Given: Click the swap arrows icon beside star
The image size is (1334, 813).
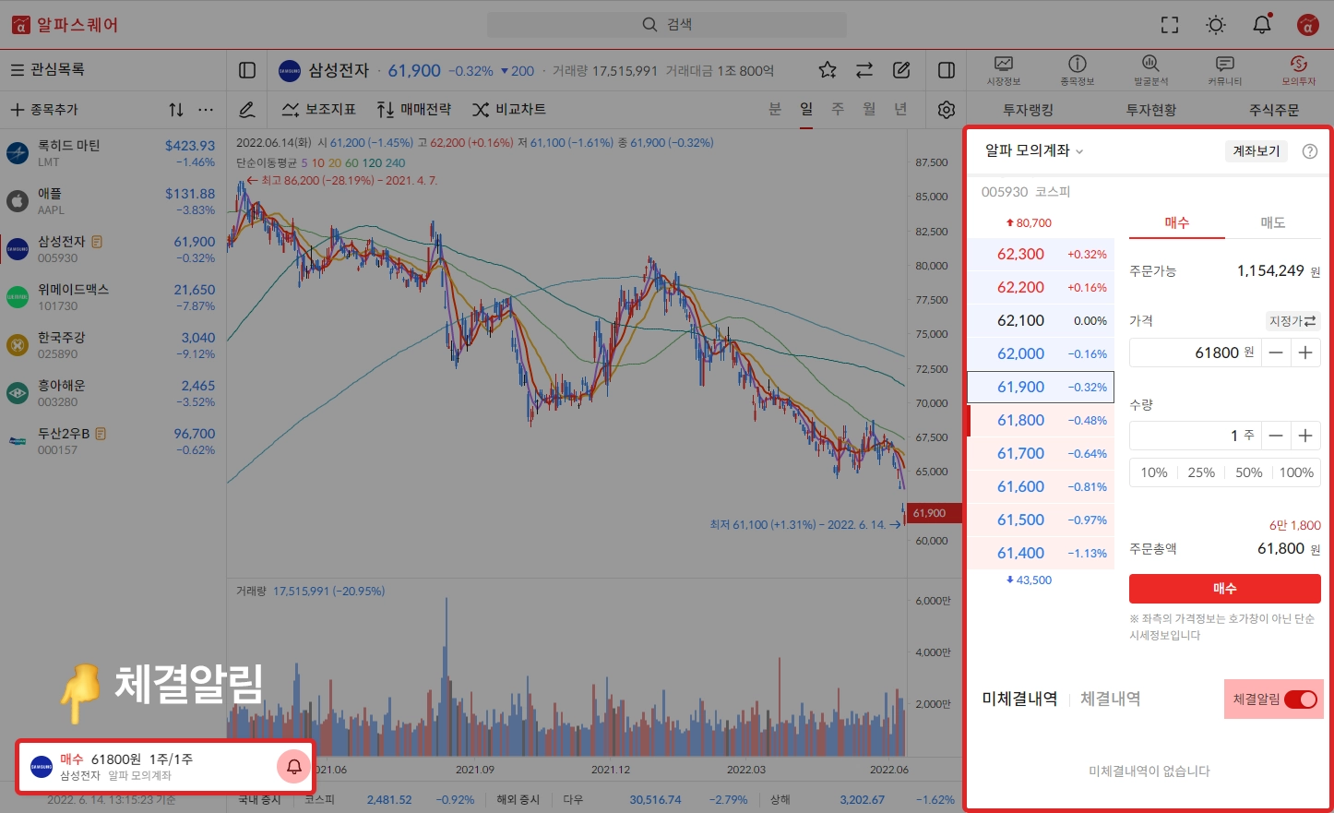Looking at the screenshot, I should 864,70.
